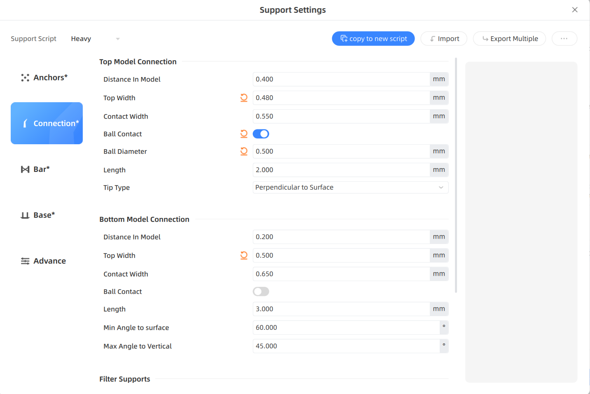Click the settings panel vertical scrollbar
The height and width of the screenshot is (394, 590).
click(456, 175)
